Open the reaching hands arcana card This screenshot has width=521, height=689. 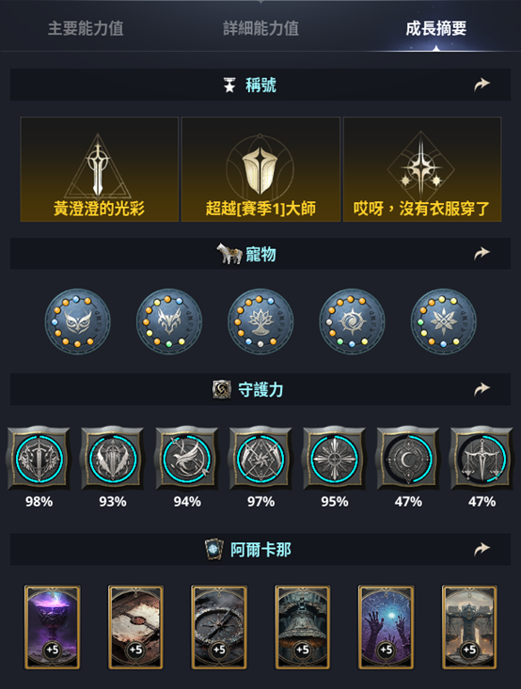click(386, 627)
